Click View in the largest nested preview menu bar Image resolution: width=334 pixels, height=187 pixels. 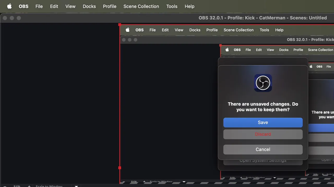click(x=179, y=30)
